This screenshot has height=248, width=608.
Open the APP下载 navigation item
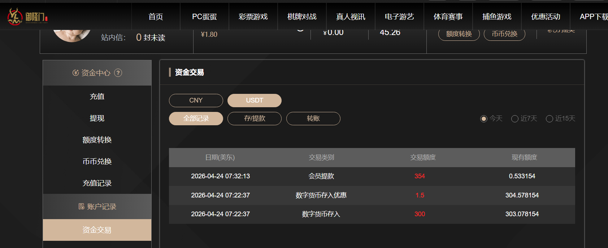[594, 17]
